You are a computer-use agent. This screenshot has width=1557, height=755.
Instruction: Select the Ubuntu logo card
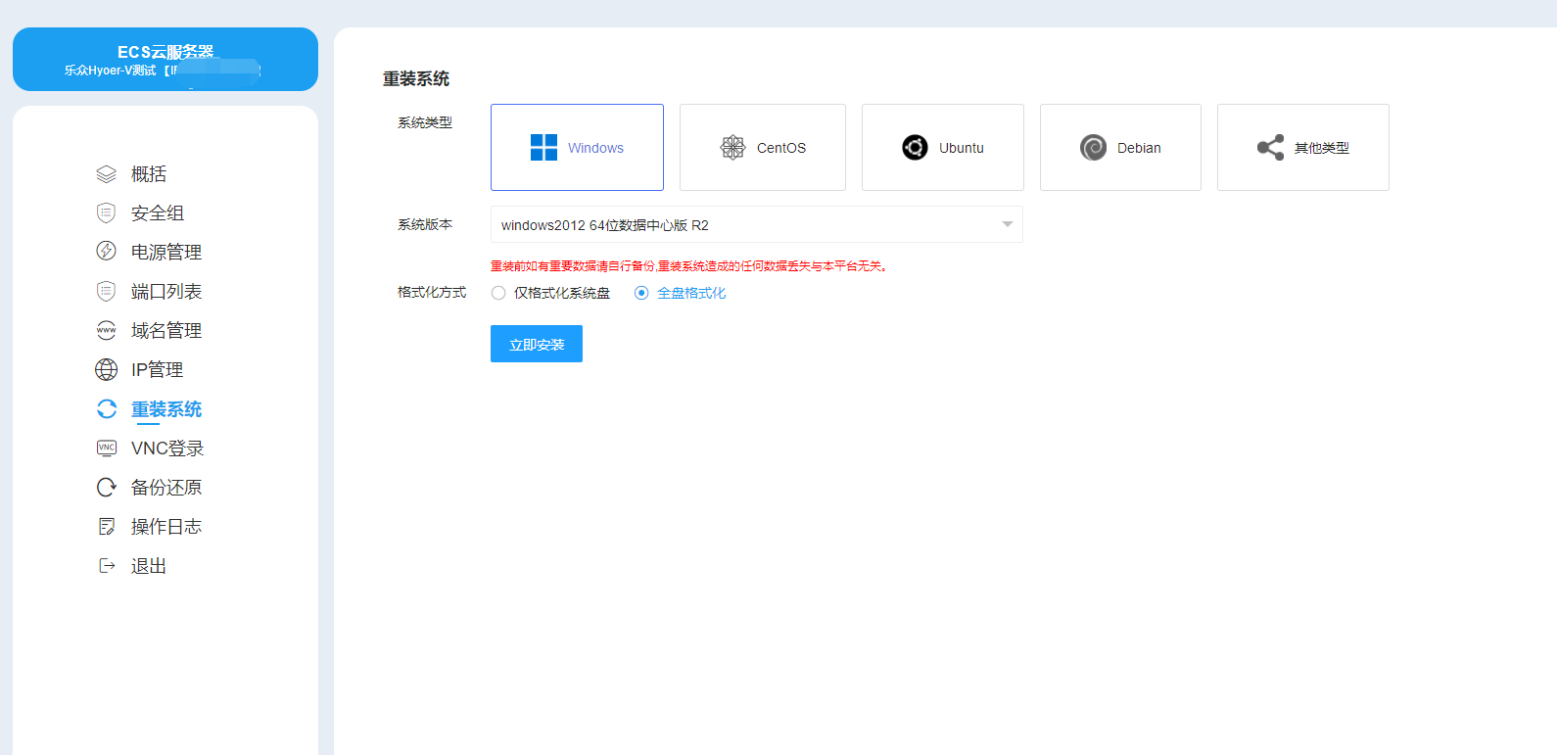click(942, 148)
